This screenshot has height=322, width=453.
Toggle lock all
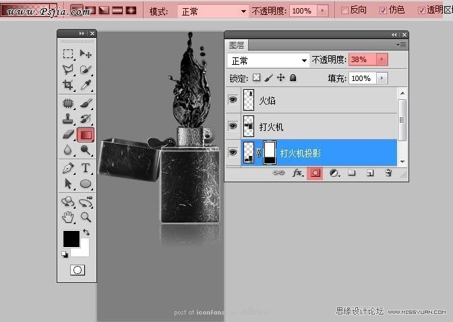293,78
